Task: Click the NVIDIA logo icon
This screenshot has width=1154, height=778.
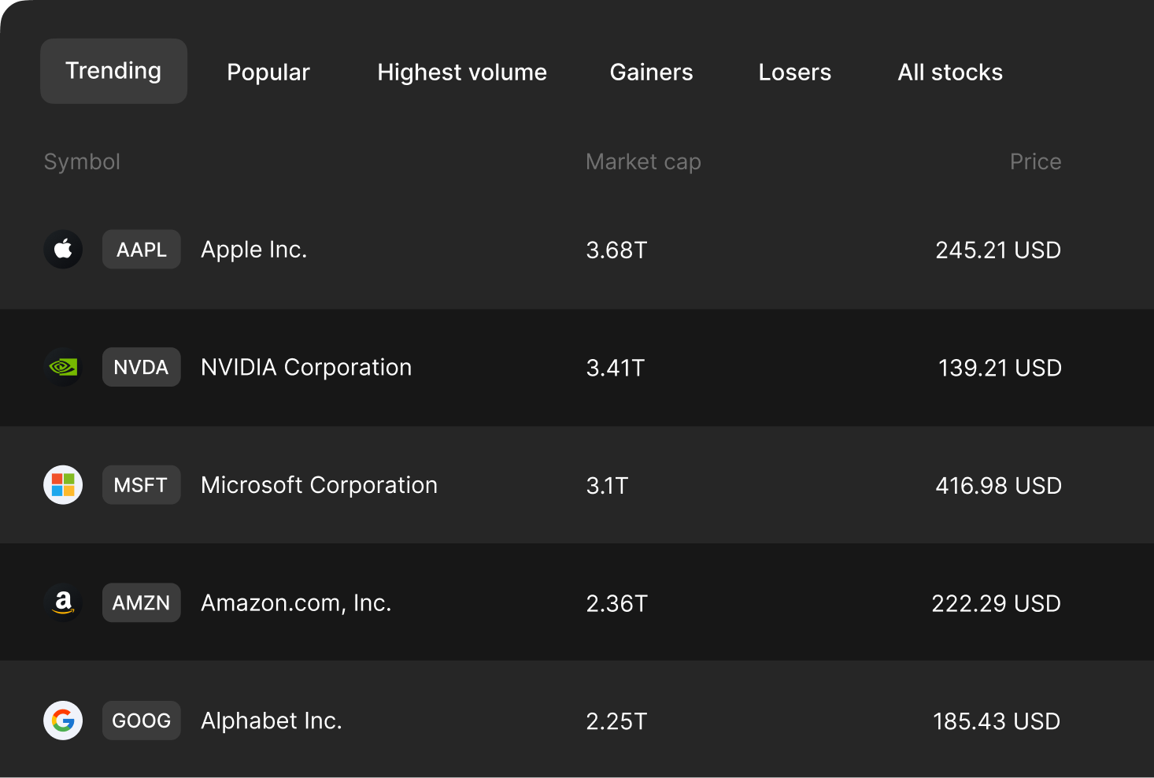Action: [x=63, y=367]
